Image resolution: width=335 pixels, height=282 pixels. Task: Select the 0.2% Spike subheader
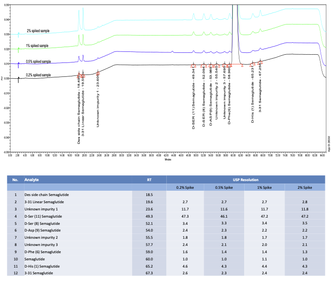pos(186,187)
